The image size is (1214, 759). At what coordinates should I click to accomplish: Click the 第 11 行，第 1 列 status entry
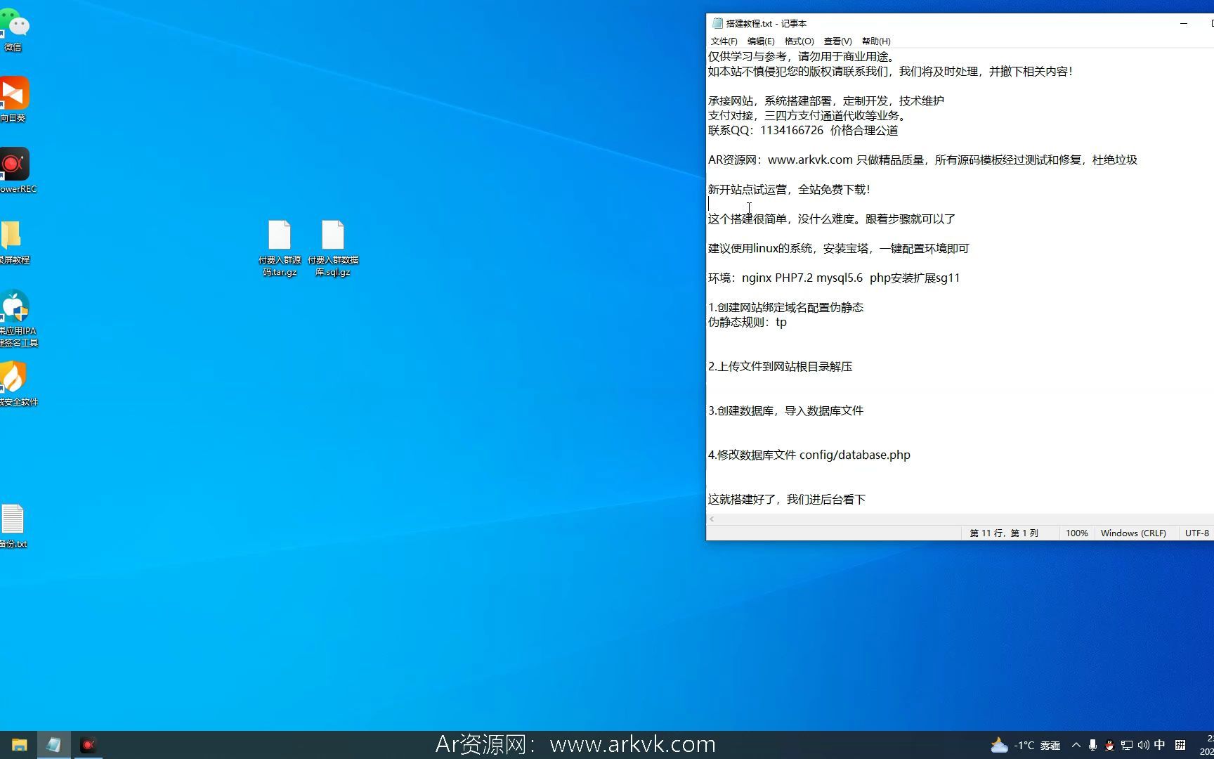click(x=1004, y=533)
